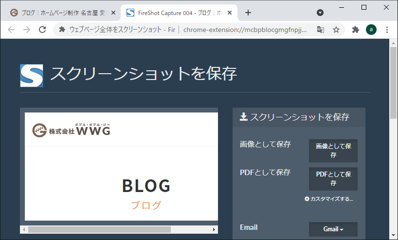Reload the current page
This screenshot has width=398, height=240.
(x=42, y=30)
